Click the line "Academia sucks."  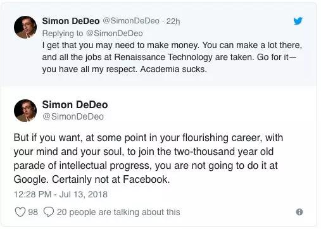pyautogui.click(x=173, y=69)
